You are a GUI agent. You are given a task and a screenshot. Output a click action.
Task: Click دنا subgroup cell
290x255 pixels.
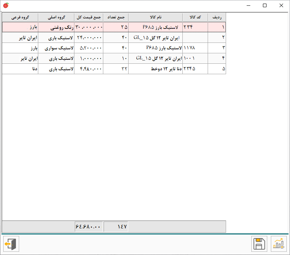(x=20, y=69)
